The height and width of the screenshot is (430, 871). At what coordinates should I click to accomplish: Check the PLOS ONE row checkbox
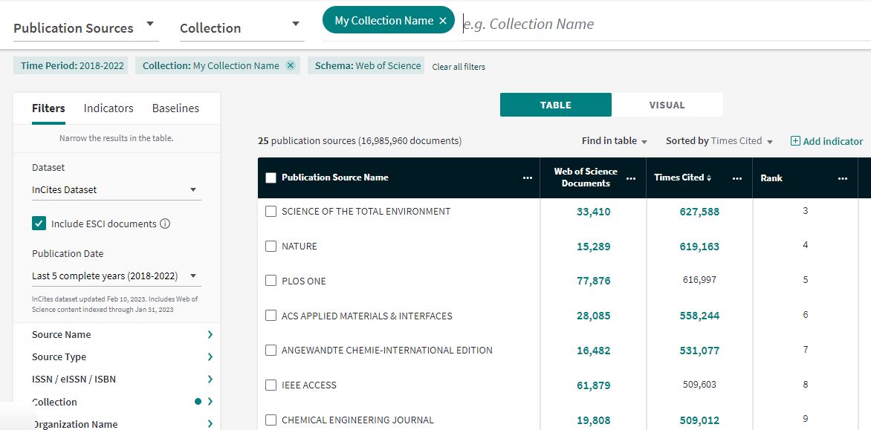(271, 281)
